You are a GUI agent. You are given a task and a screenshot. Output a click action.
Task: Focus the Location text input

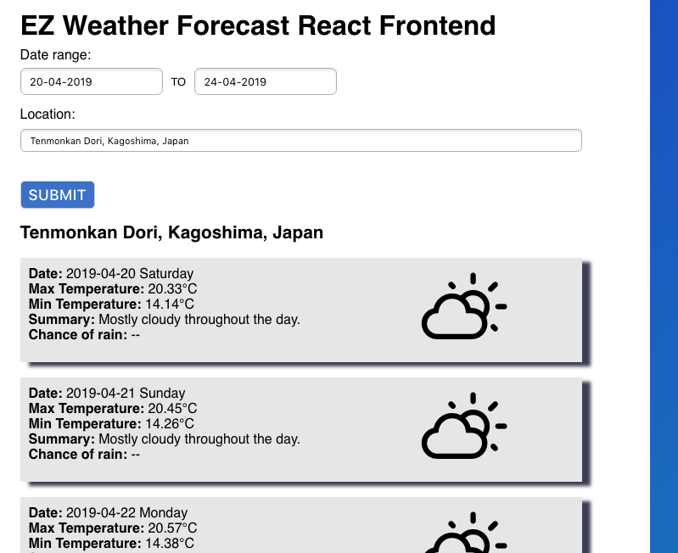pyautogui.click(x=300, y=141)
